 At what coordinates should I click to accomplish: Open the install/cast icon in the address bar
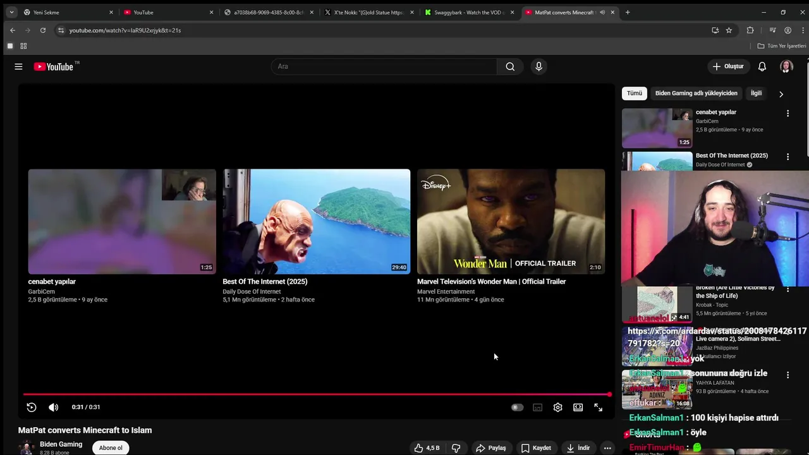click(x=715, y=30)
